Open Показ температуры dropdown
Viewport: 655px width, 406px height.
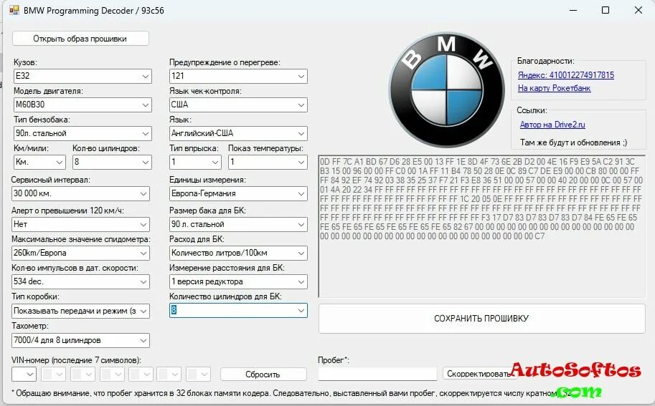[268, 162]
